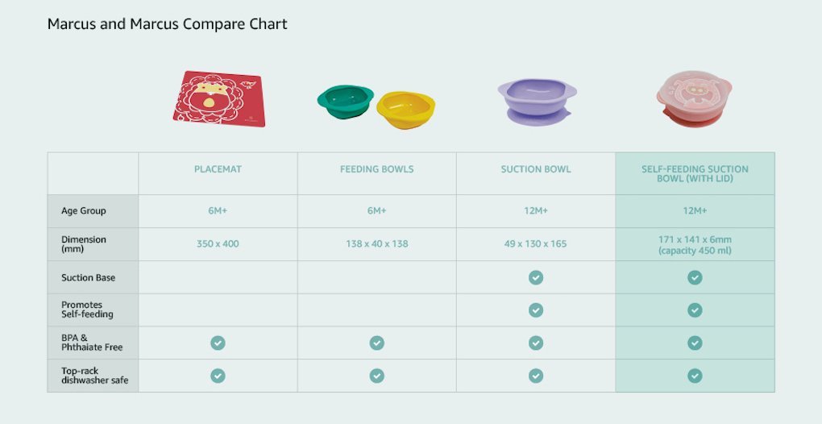Screen dimensions: 822x424
Task: Click Placemat's BPA & Phthalate Free checkmark
Action: (218, 343)
